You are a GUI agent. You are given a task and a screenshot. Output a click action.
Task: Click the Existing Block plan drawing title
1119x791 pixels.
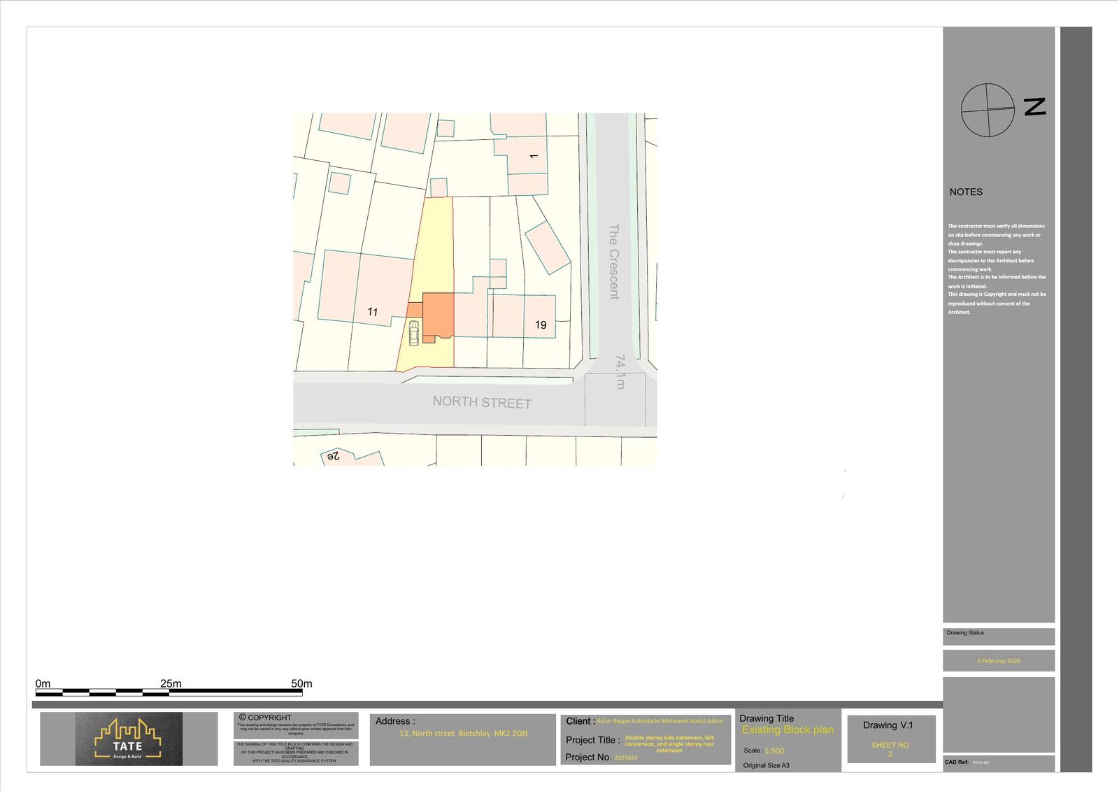(787, 729)
